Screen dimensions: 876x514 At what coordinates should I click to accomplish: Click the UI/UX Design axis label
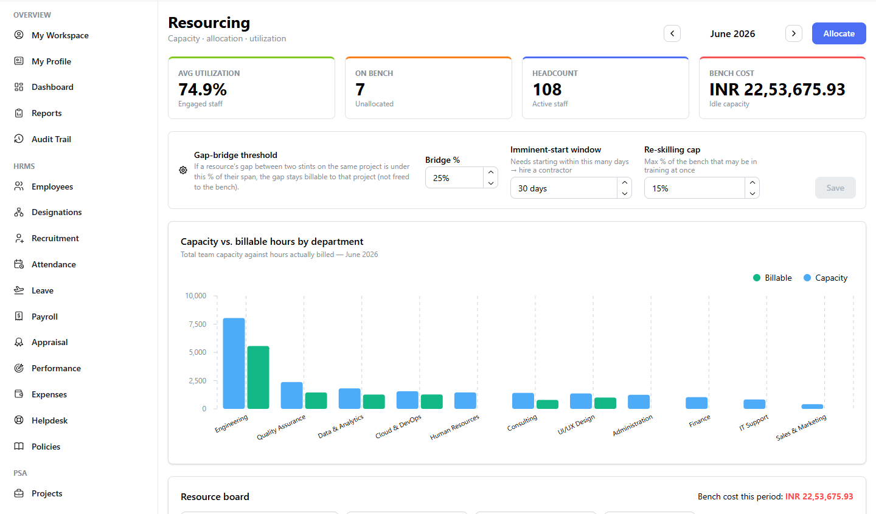tap(576, 425)
